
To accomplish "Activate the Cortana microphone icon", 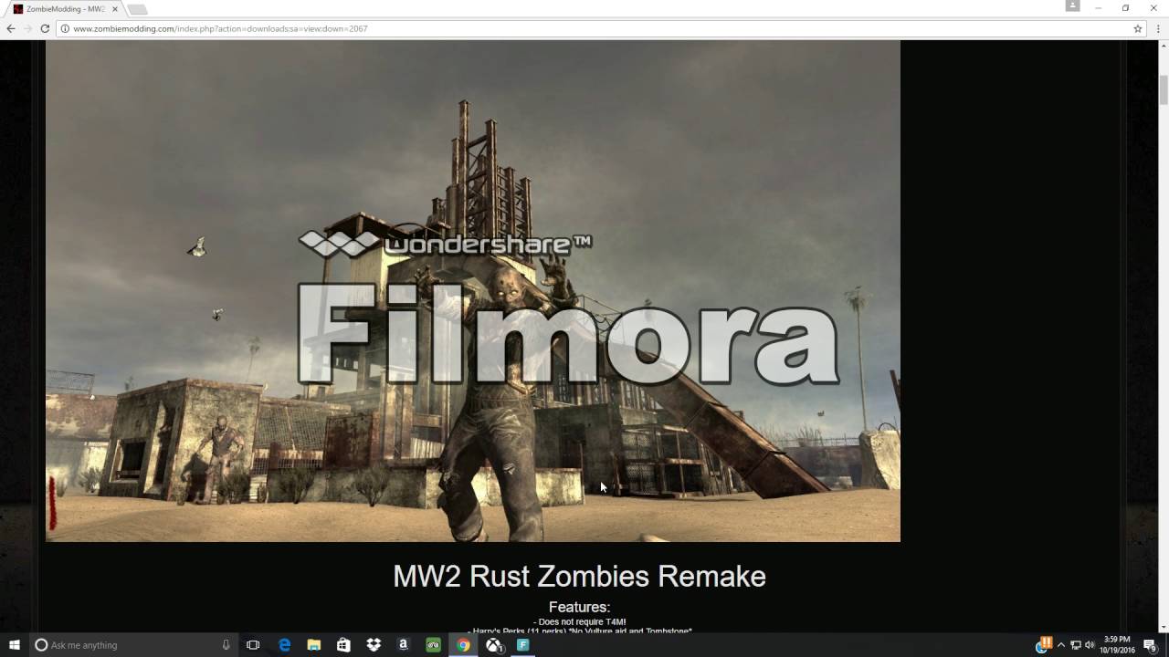I will coord(226,645).
